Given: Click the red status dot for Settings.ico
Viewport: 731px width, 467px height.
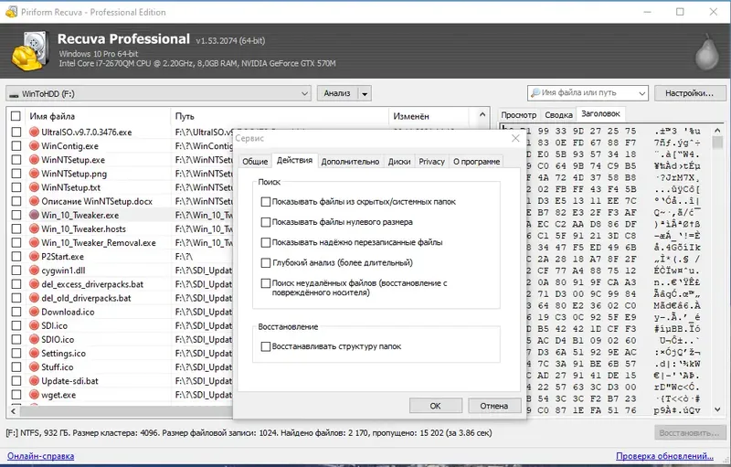Looking at the screenshot, I should tap(34, 354).
